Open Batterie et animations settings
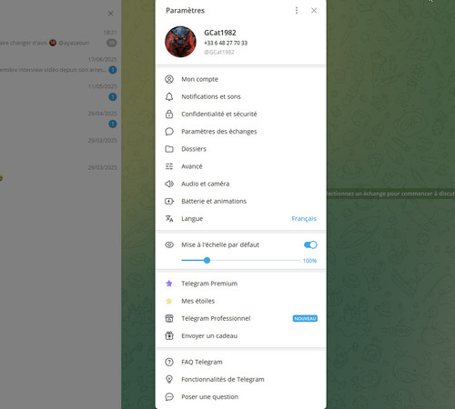Viewport: 455px width, 409px height. tap(241, 201)
